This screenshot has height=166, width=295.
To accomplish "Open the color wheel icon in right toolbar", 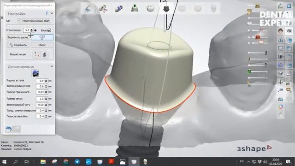I will pyautogui.click(x=281, y=107).
